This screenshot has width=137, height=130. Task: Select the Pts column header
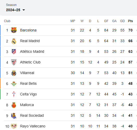pos(130,21)
